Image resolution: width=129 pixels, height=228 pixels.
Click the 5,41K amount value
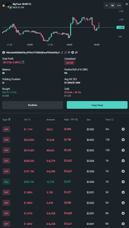[50, 203]
